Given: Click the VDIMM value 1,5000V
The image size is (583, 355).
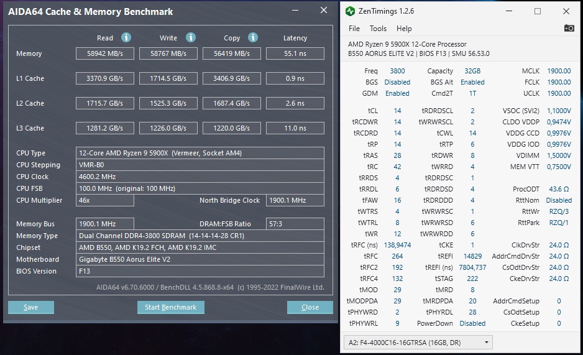Looking at the screenshot, I should click(559, 155).
